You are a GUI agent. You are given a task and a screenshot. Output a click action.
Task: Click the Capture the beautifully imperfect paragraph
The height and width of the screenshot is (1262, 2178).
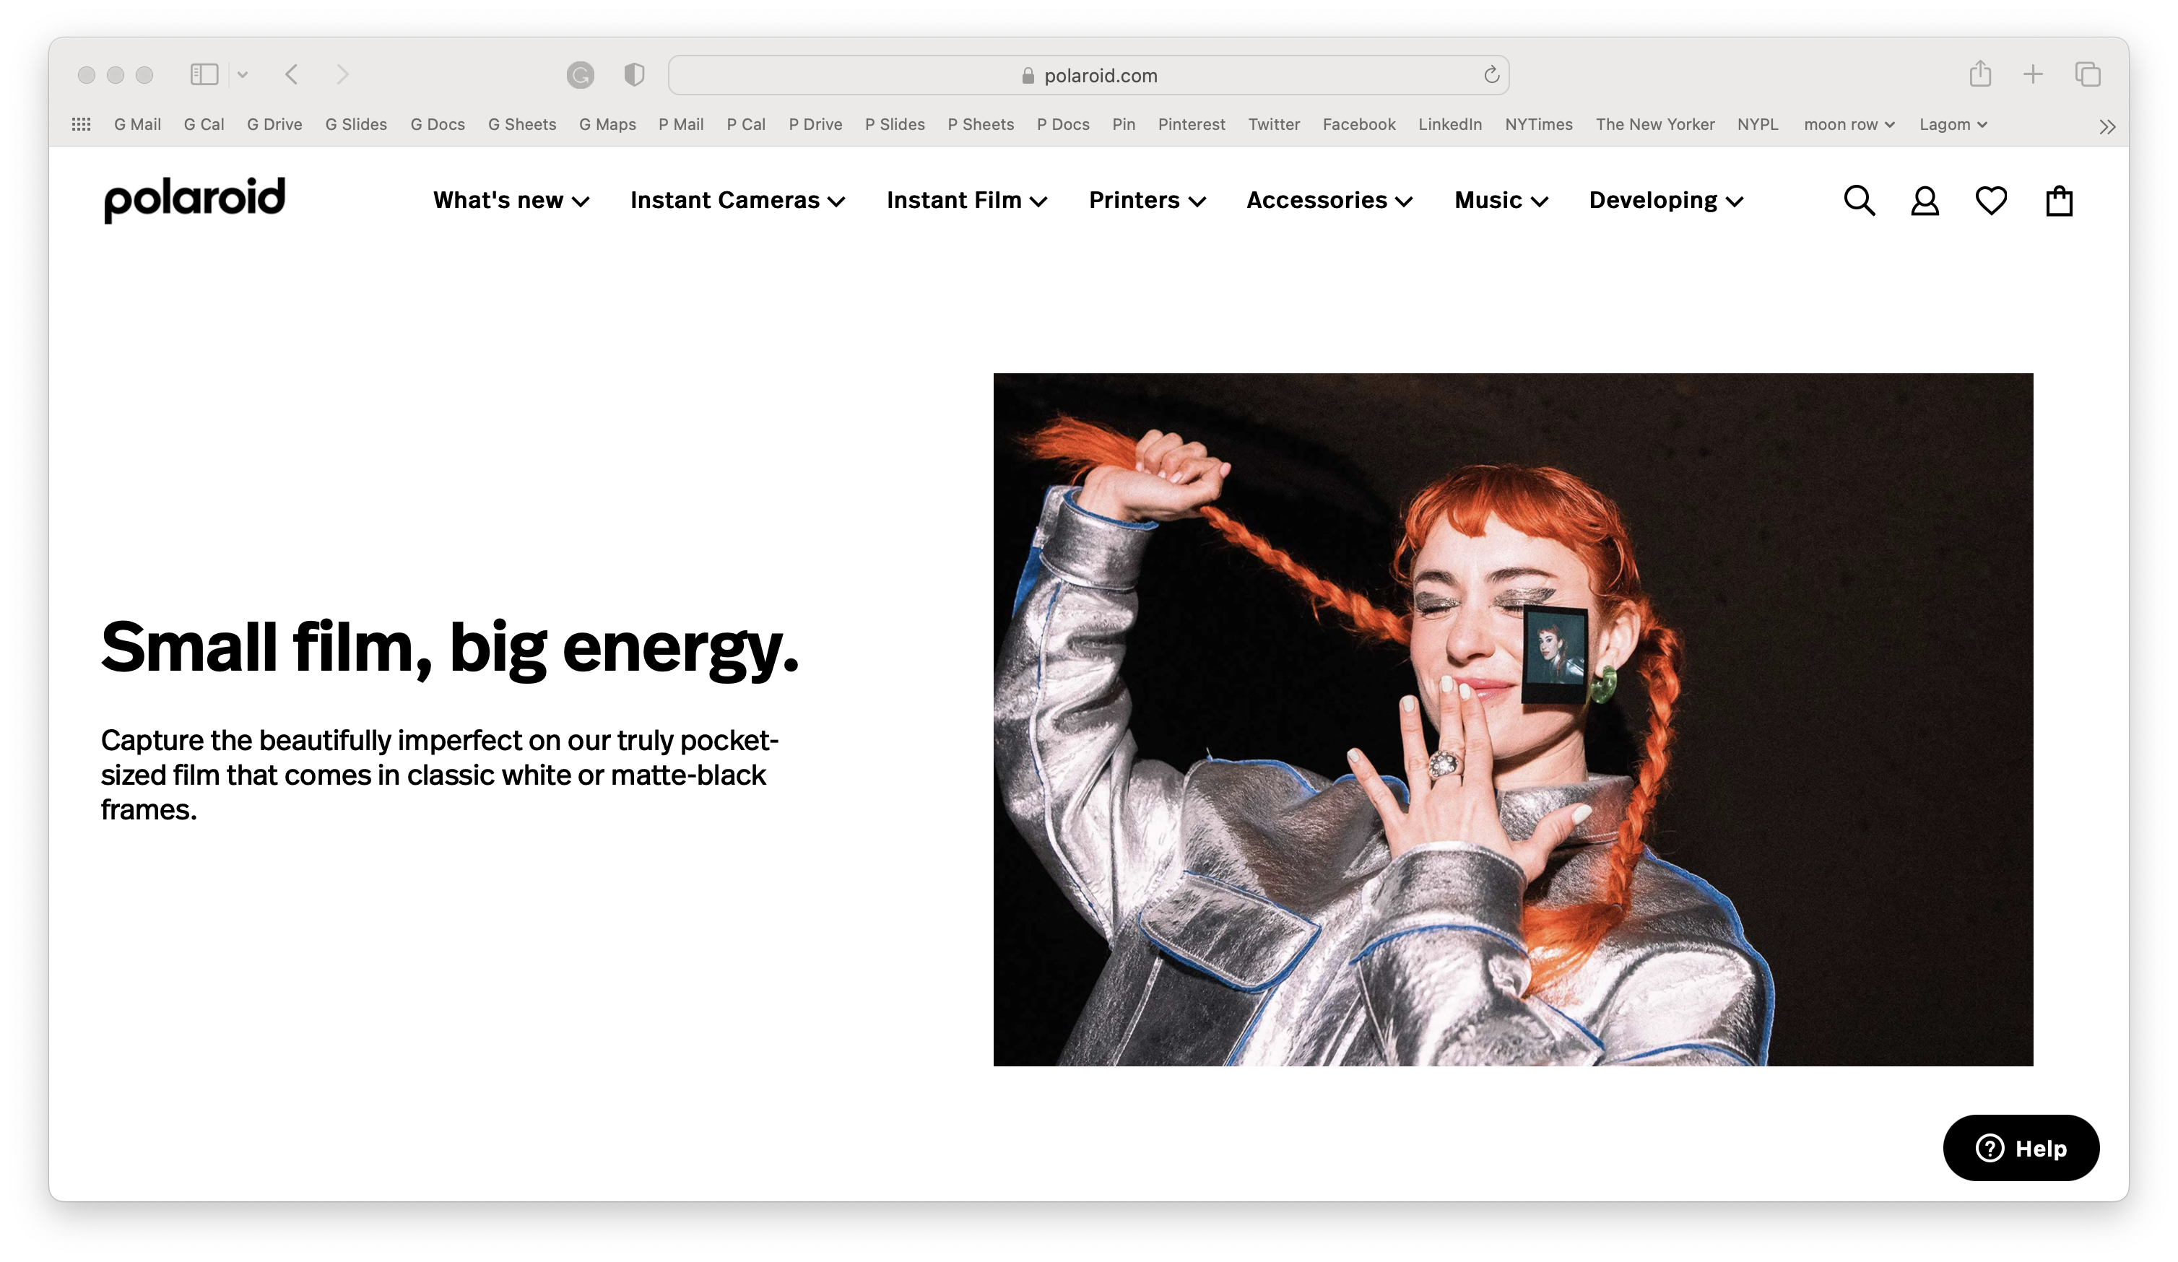pyautogui.click(x=440, y=775)
